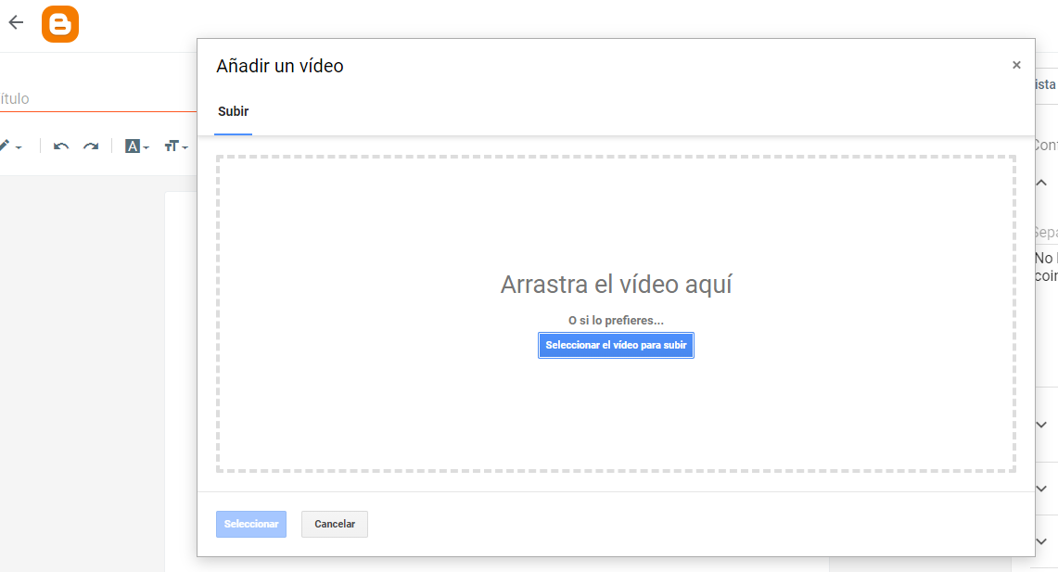
Task: Switch to the Subir tab
Action: [233, 111]
